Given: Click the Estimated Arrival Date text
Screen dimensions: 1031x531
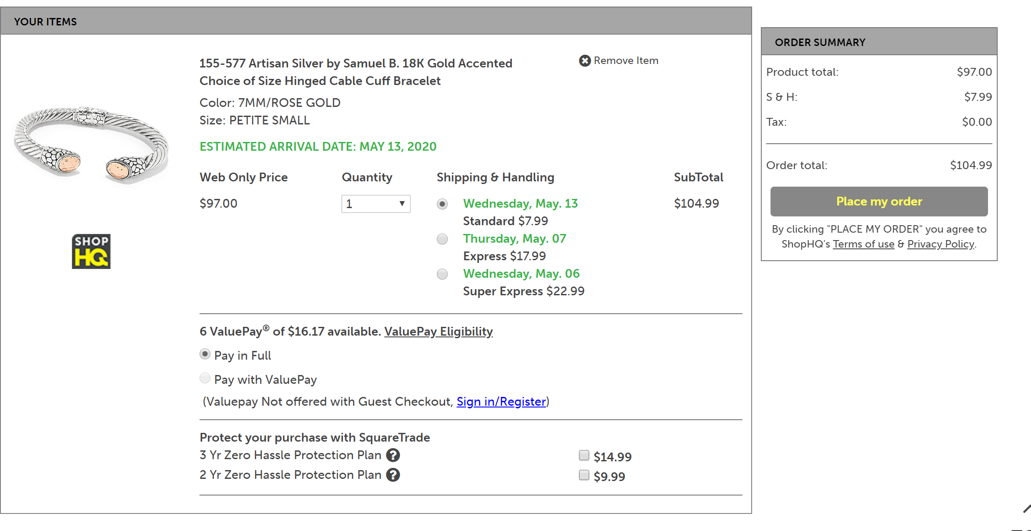Looking at the screenshot, I should (x=318, y=146).
